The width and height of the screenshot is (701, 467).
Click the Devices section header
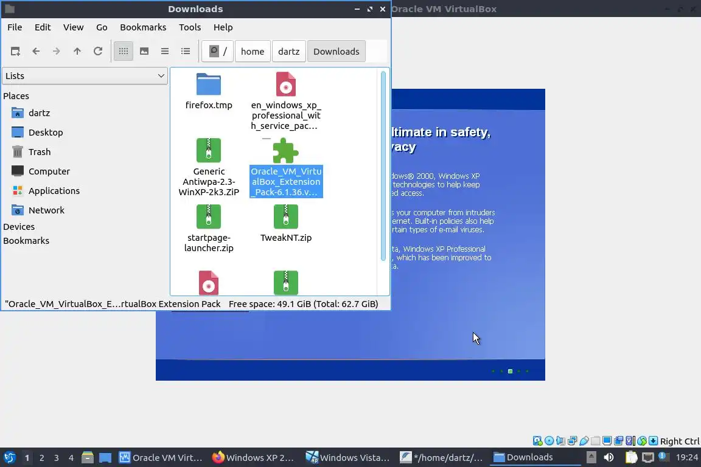(19, 227)
